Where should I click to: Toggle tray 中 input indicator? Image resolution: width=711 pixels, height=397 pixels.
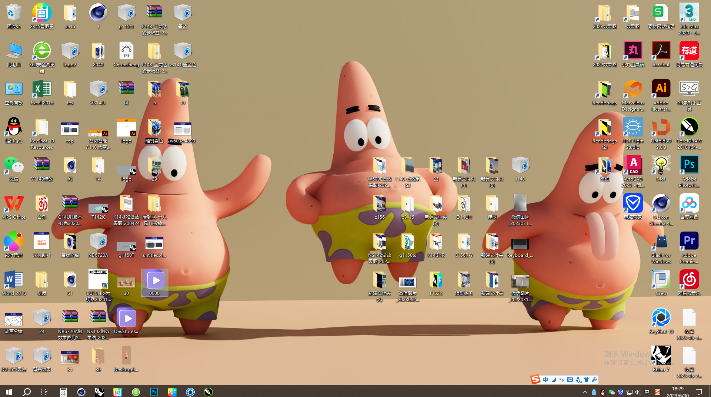(647, 392)
